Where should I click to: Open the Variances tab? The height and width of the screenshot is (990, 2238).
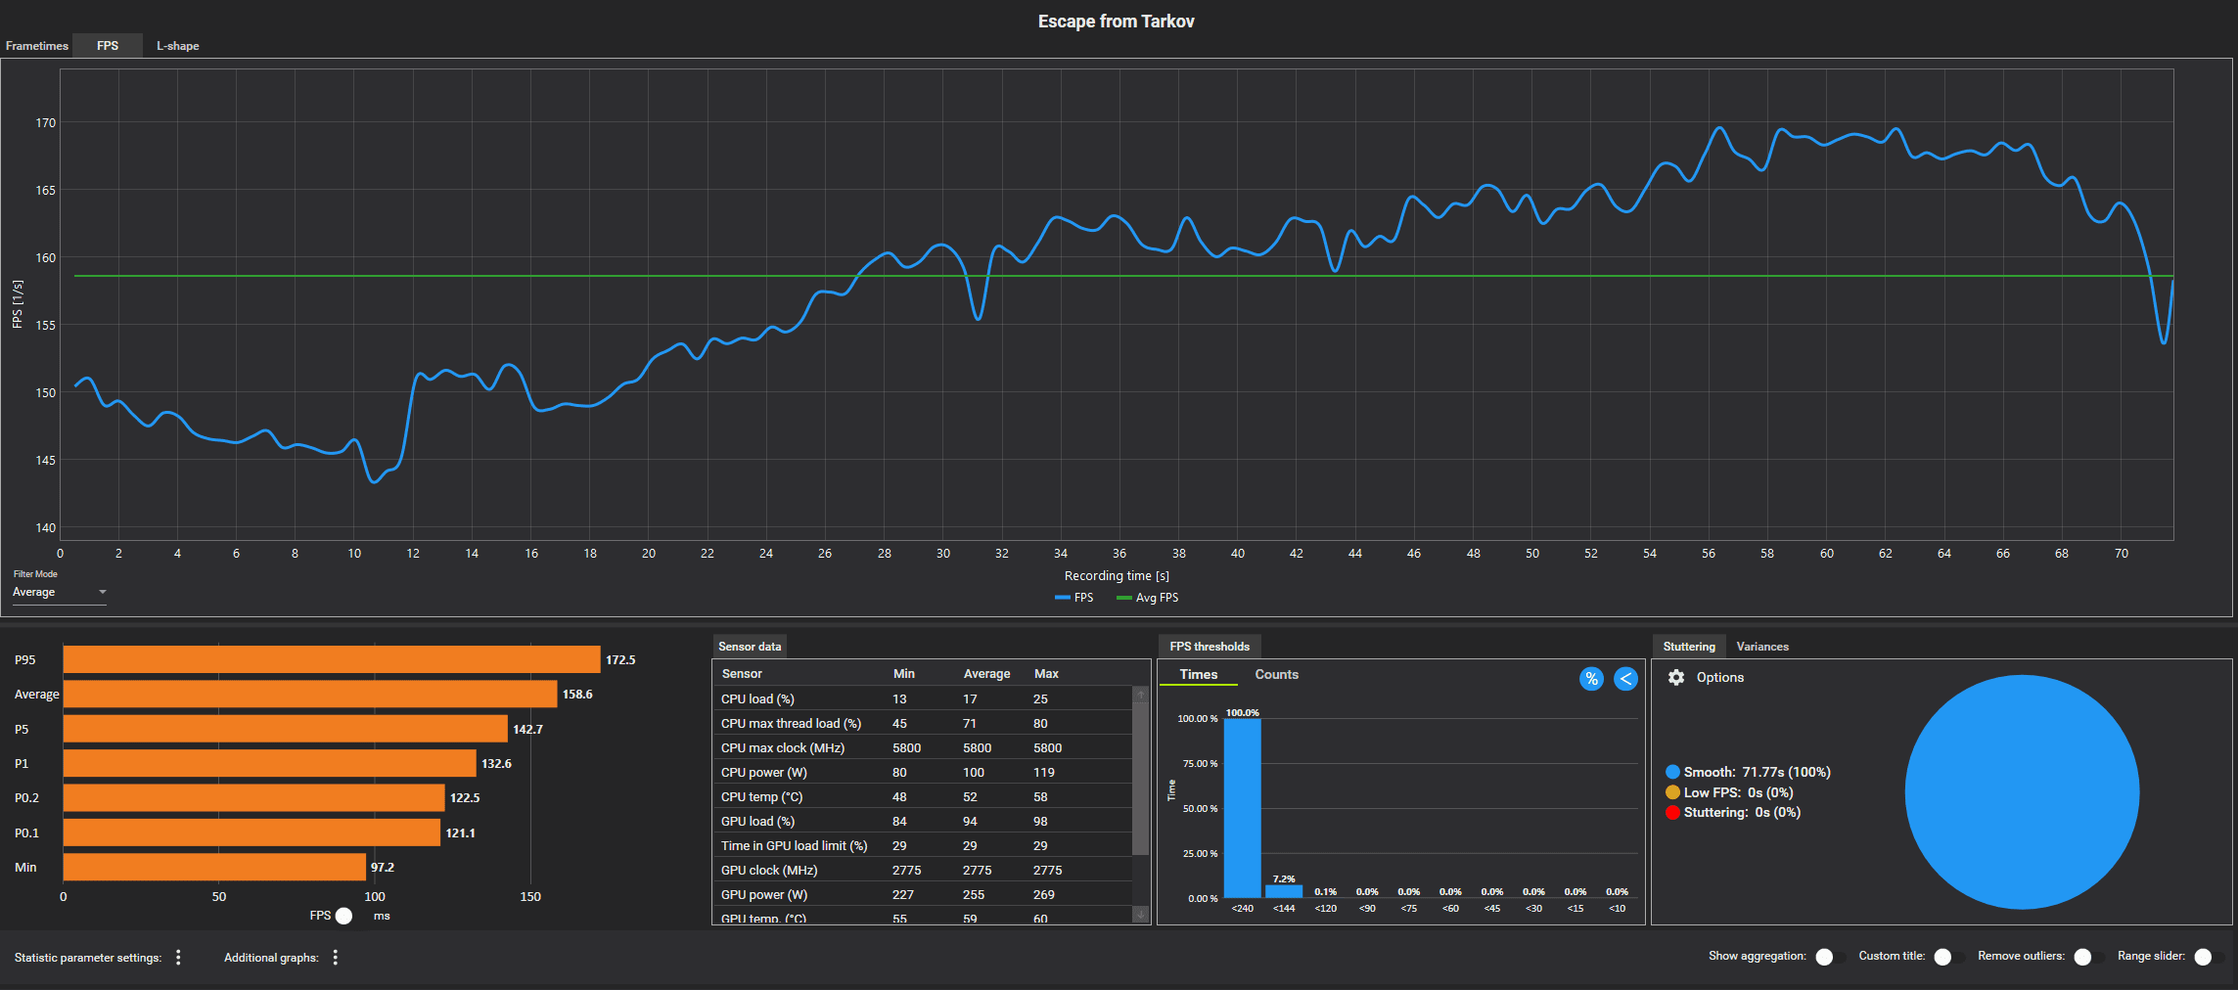pyautogui.click(x=1762, y=647)
